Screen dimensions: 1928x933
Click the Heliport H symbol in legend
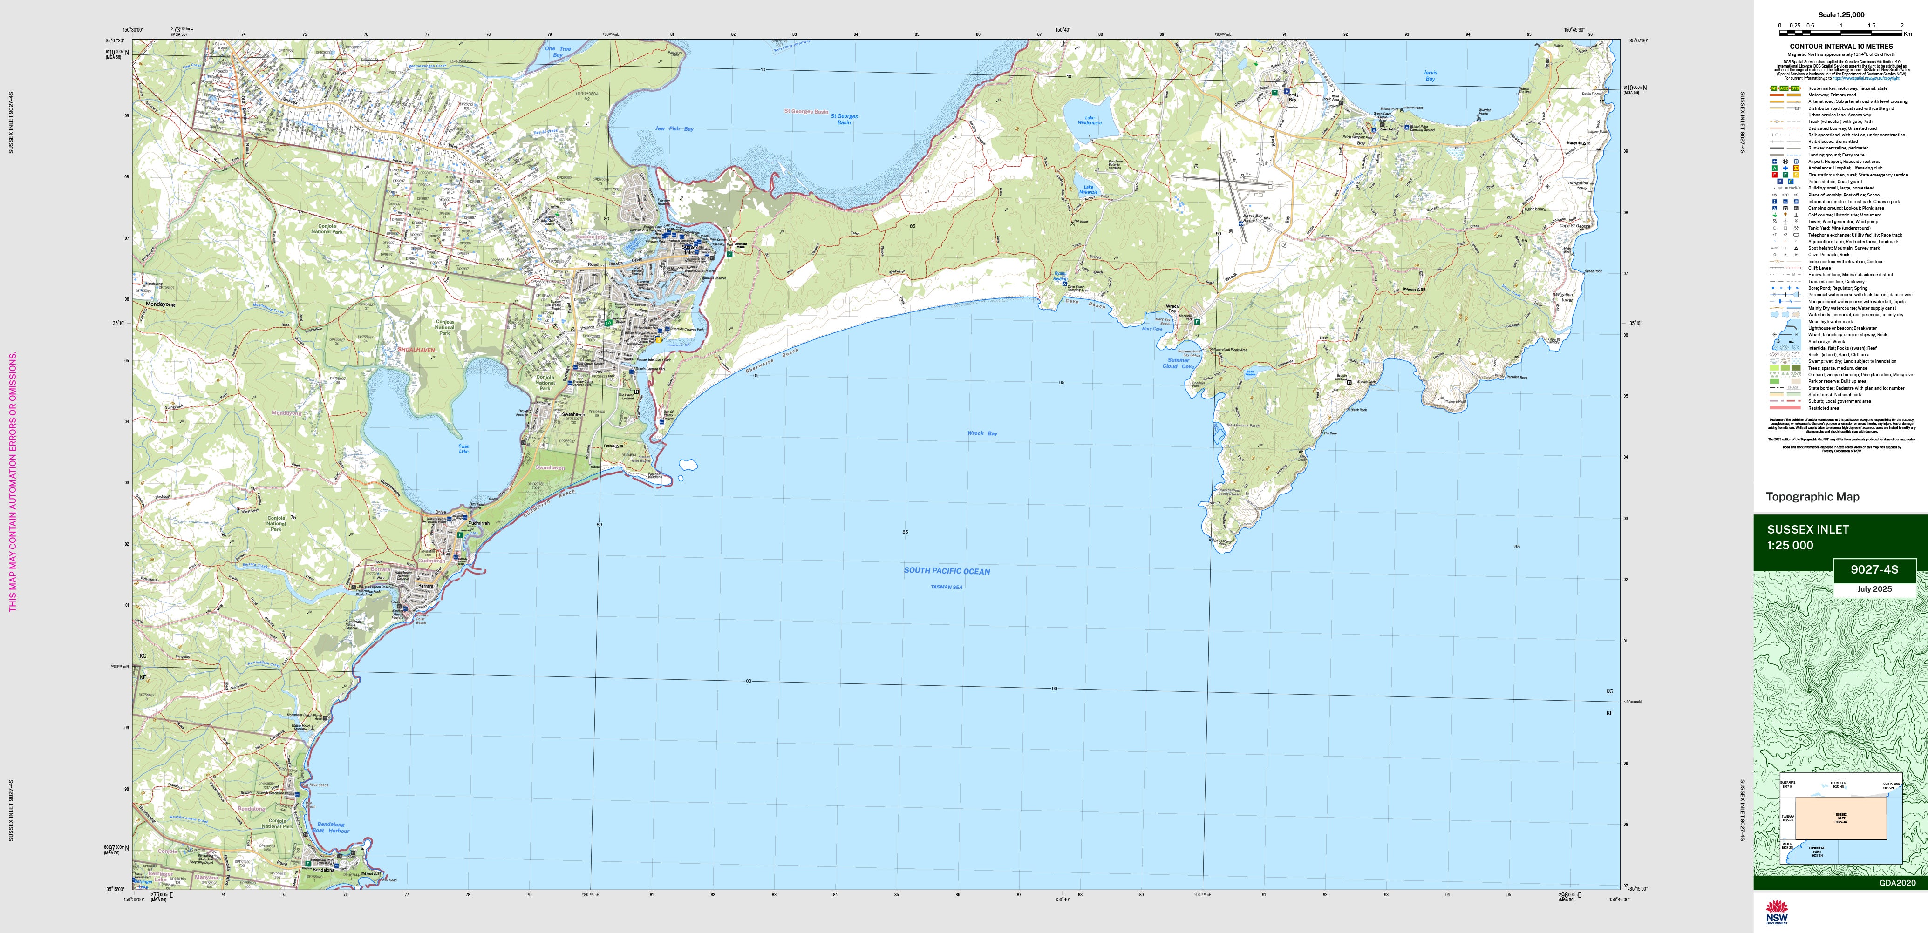coord(1786,162)
